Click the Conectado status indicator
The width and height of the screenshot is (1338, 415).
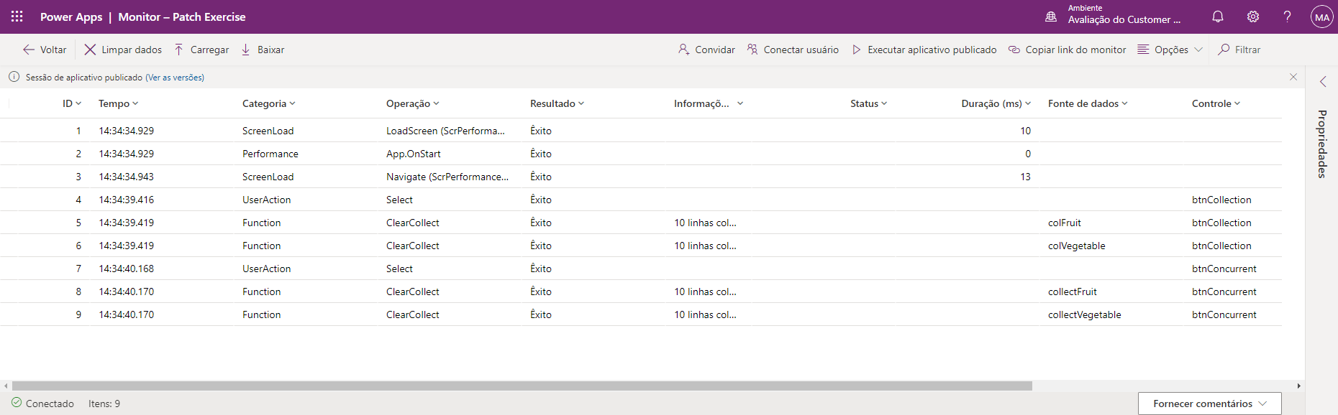click(42, 404)
